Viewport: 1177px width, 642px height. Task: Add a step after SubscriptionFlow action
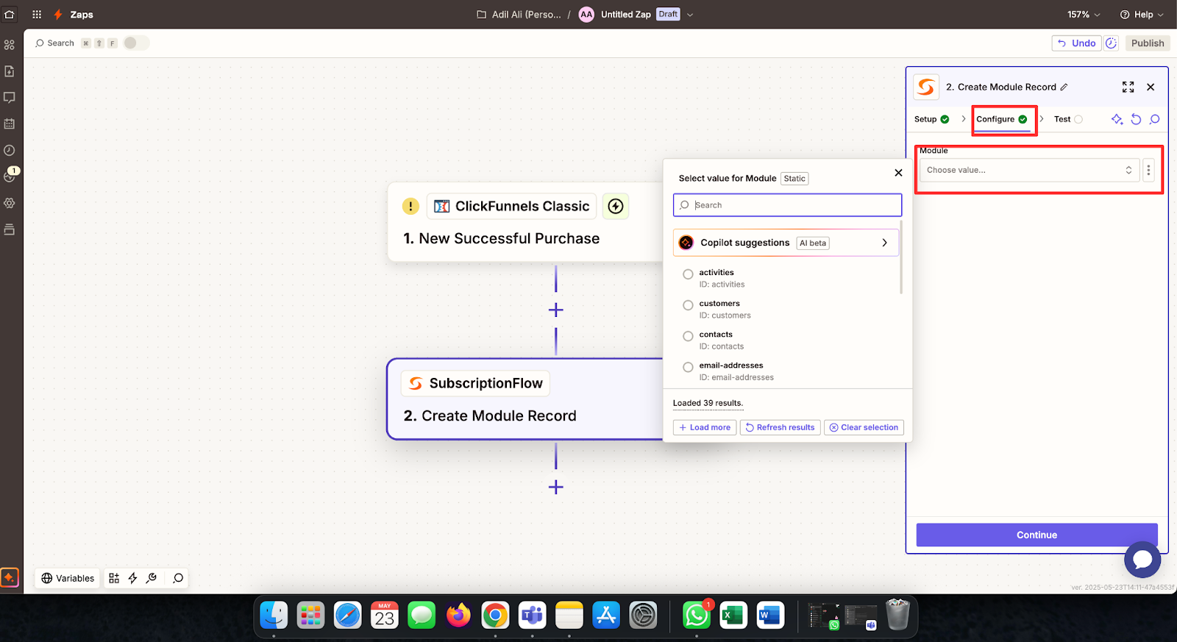556,487
